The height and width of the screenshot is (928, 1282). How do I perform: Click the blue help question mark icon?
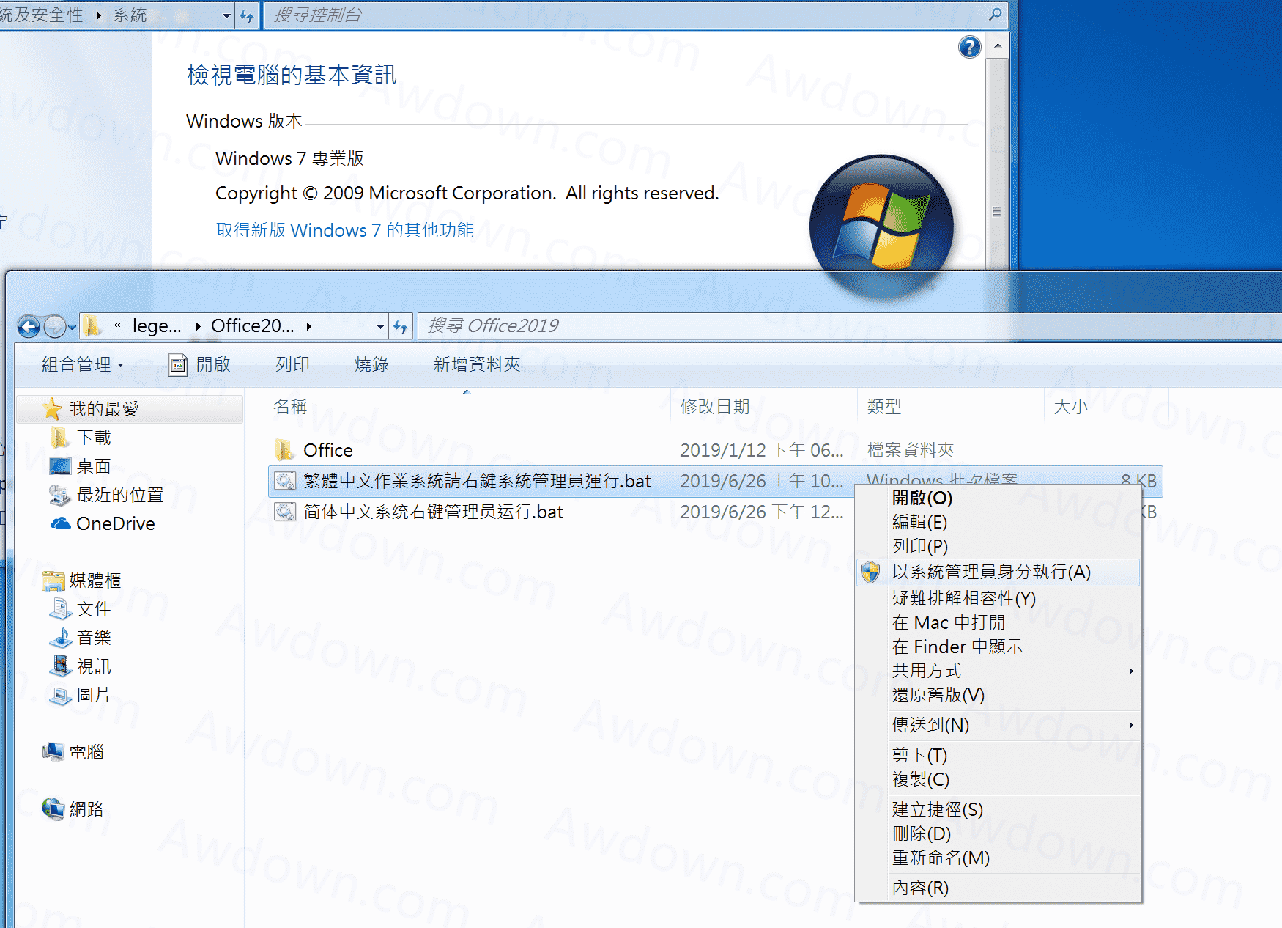pyautogui.click(x=969, y=48)
